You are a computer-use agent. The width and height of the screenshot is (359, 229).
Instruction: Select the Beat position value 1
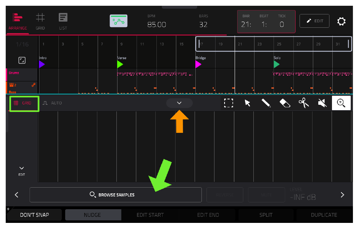coord(264,24)
